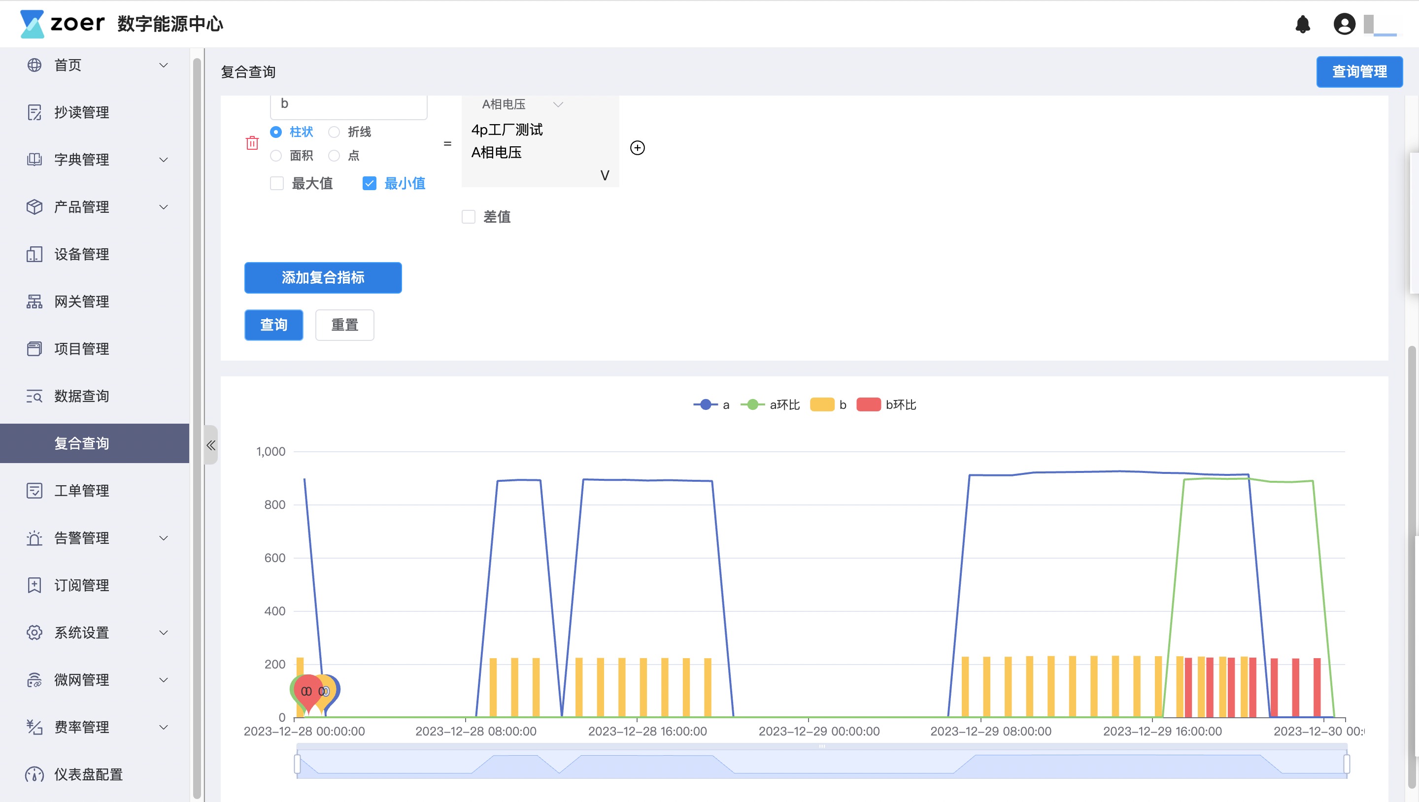Screen dimensions: 1419x802
Task: Click the 费率管理 rate icon
Action: tap(34, 727)
